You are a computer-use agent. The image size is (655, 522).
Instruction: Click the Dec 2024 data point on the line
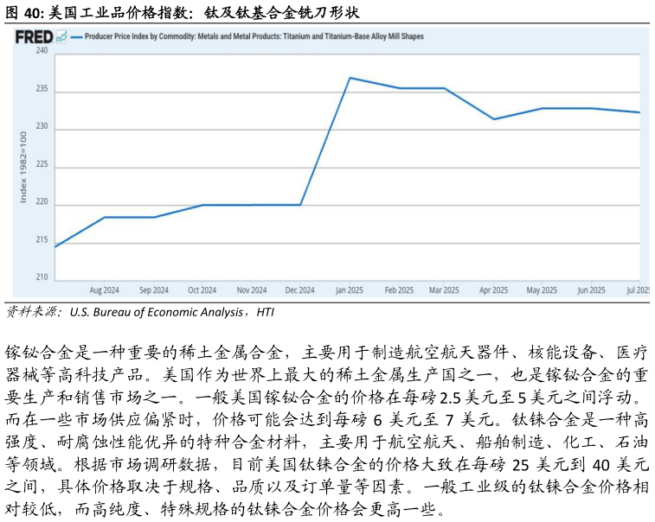pos(300,205)
